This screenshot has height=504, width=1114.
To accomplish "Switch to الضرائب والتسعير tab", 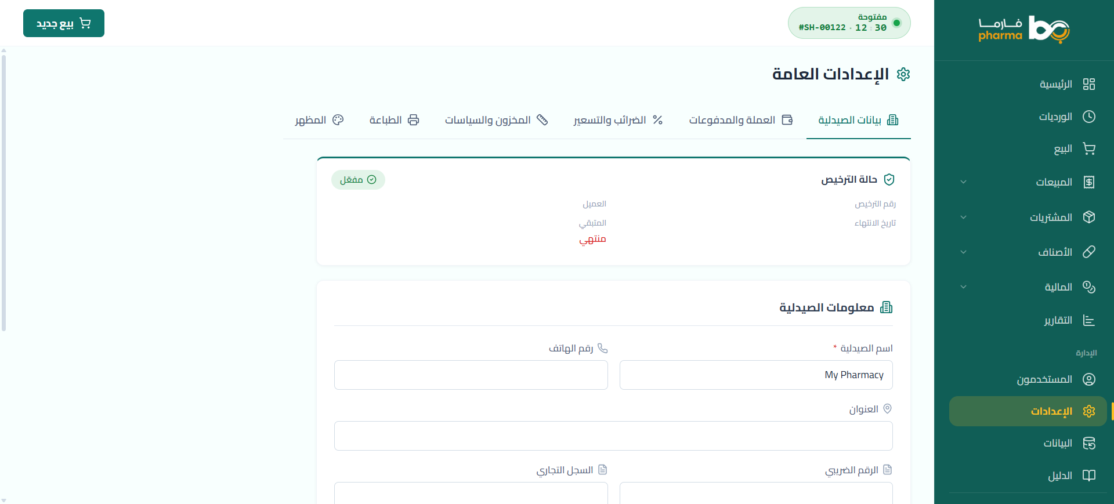I will pyautogui.click(x=618, y=120).
